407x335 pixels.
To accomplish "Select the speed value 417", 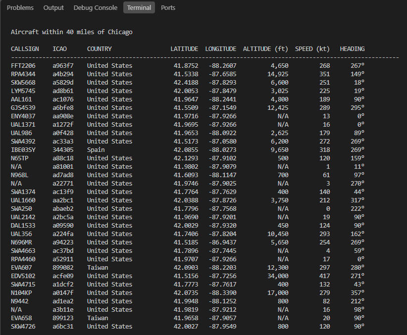I will 324,276.
